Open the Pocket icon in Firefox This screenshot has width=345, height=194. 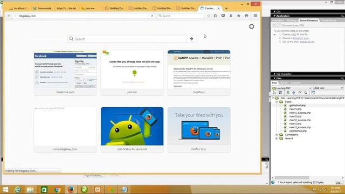coord(223,16)
